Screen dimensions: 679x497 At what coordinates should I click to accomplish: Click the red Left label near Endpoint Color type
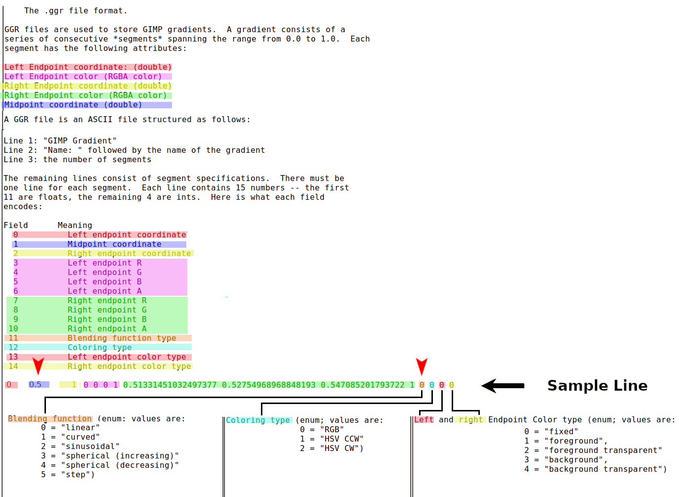(424, 420)
